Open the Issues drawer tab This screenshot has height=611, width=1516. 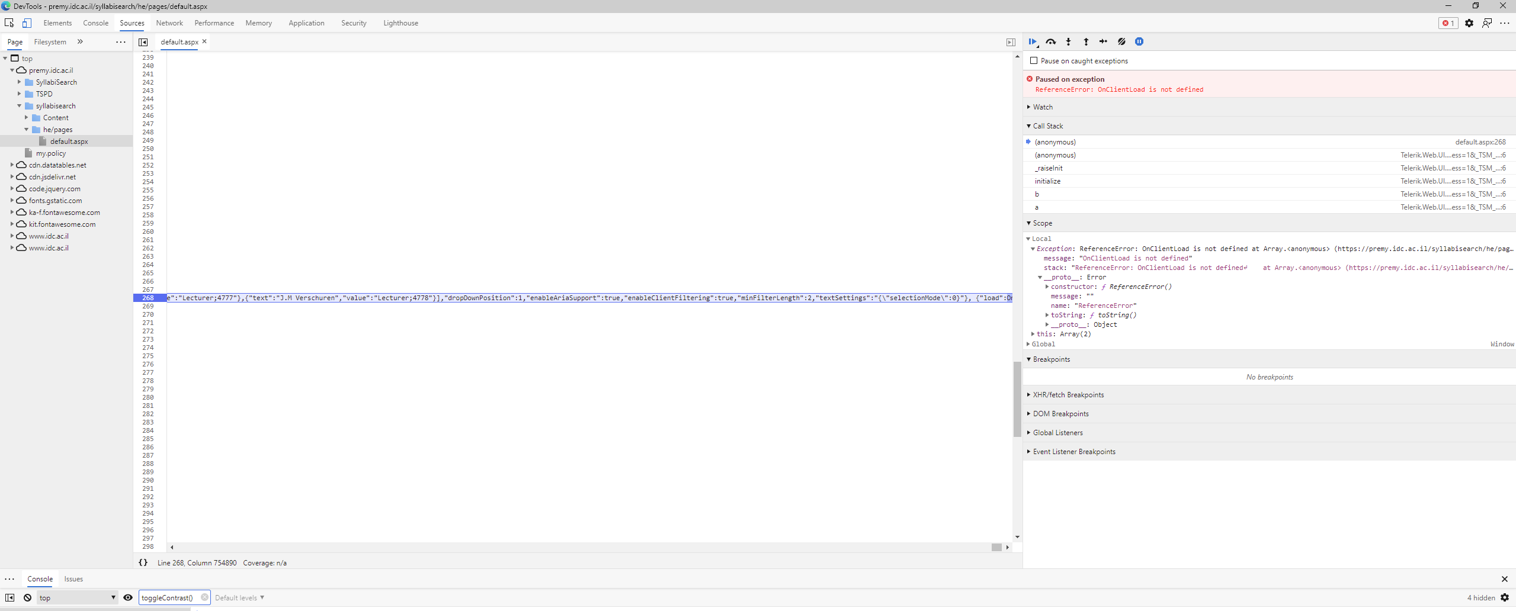pyautogui.click(x=73, y=579)
